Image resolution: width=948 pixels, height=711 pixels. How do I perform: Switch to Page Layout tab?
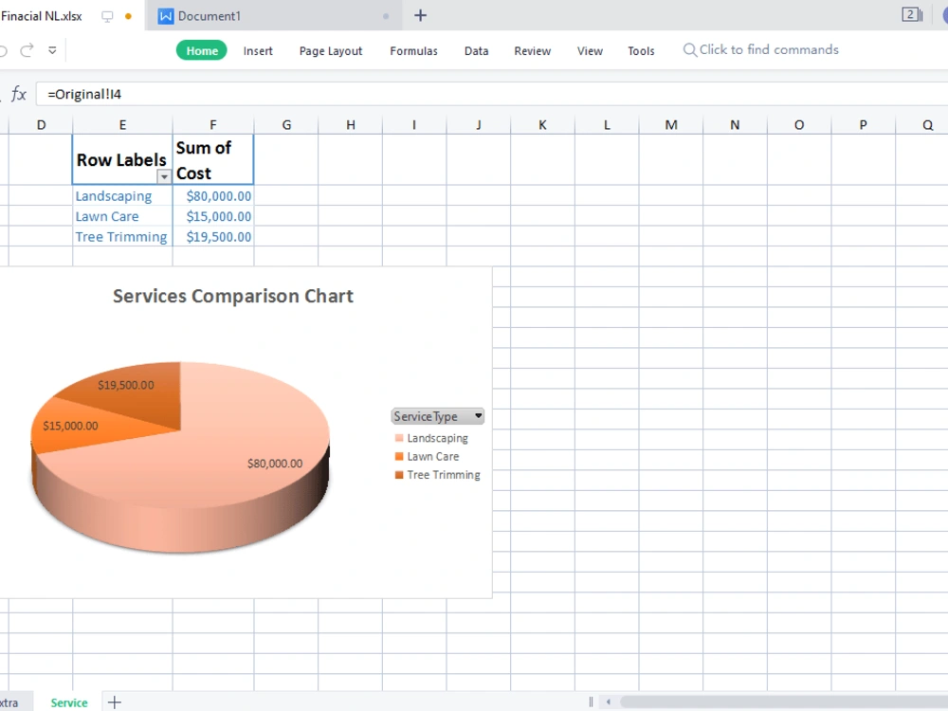(x=331, y=51)
